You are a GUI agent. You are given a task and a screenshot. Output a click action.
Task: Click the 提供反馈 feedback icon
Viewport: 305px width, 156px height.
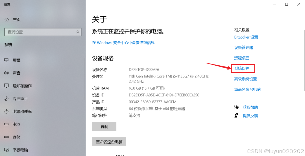coord(236,116)
